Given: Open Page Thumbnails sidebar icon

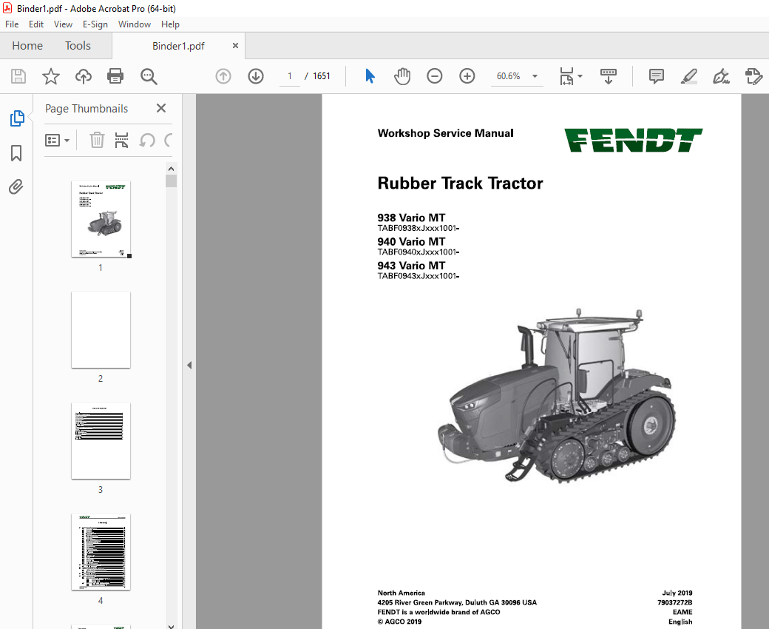Looking at the screenshot, I should [17, 118].
